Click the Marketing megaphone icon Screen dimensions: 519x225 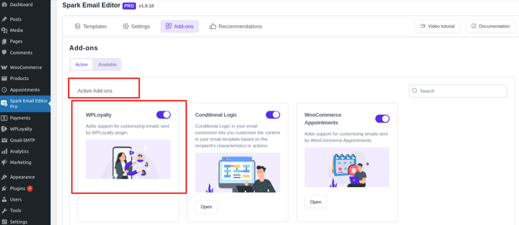(x=4, y=162)
